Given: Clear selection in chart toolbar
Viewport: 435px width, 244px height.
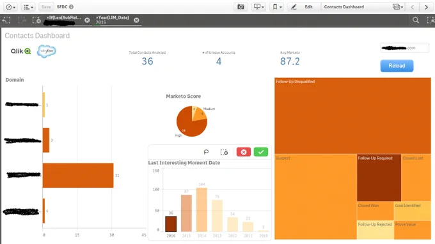Looking at the screenshot, I should tap(224, 152).
